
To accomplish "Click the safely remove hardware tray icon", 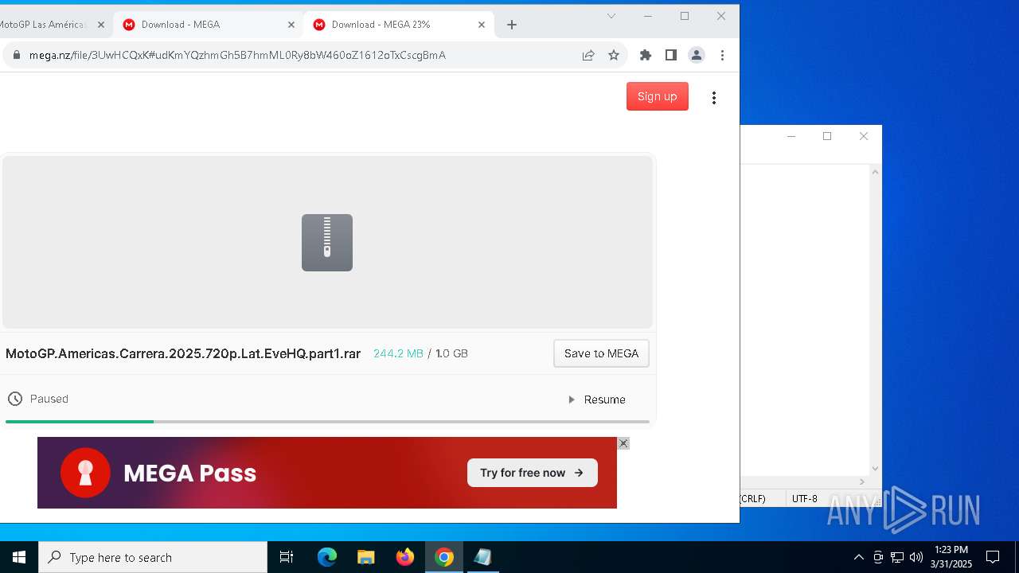I will 878,557.
